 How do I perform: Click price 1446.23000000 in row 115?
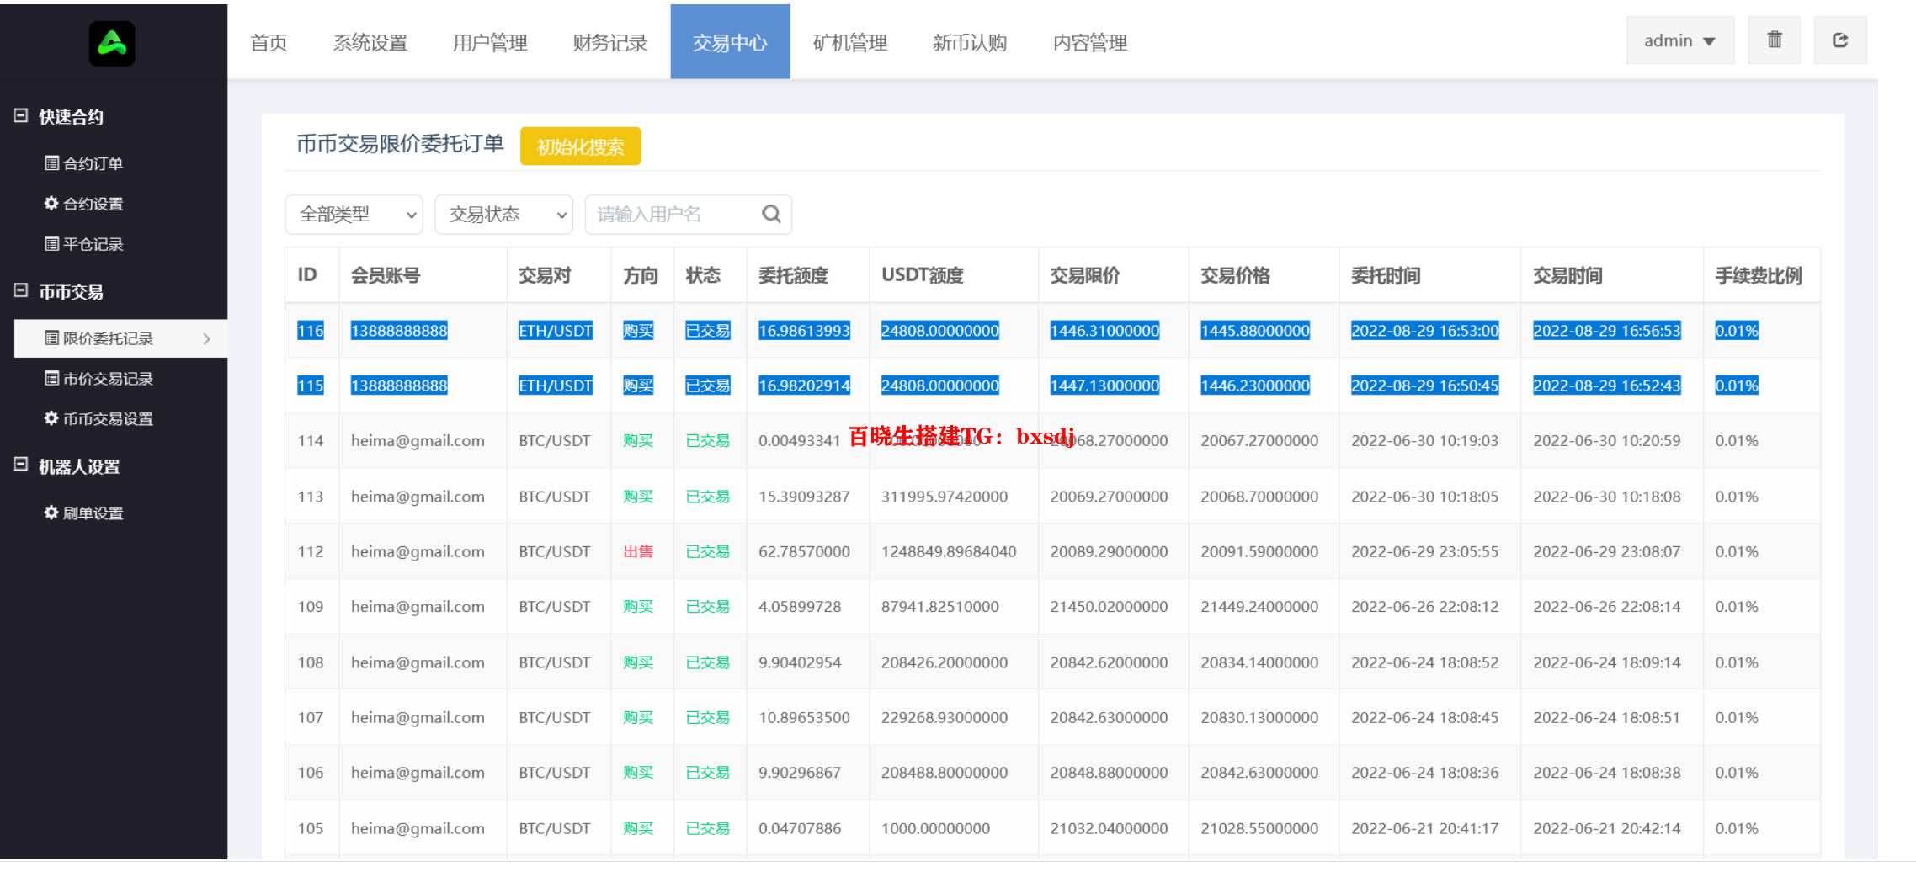pyautogui.click(x=1255, y=386)
